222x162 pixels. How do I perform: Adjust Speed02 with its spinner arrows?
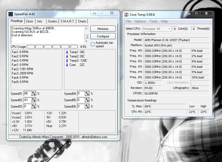pos(34,100)
